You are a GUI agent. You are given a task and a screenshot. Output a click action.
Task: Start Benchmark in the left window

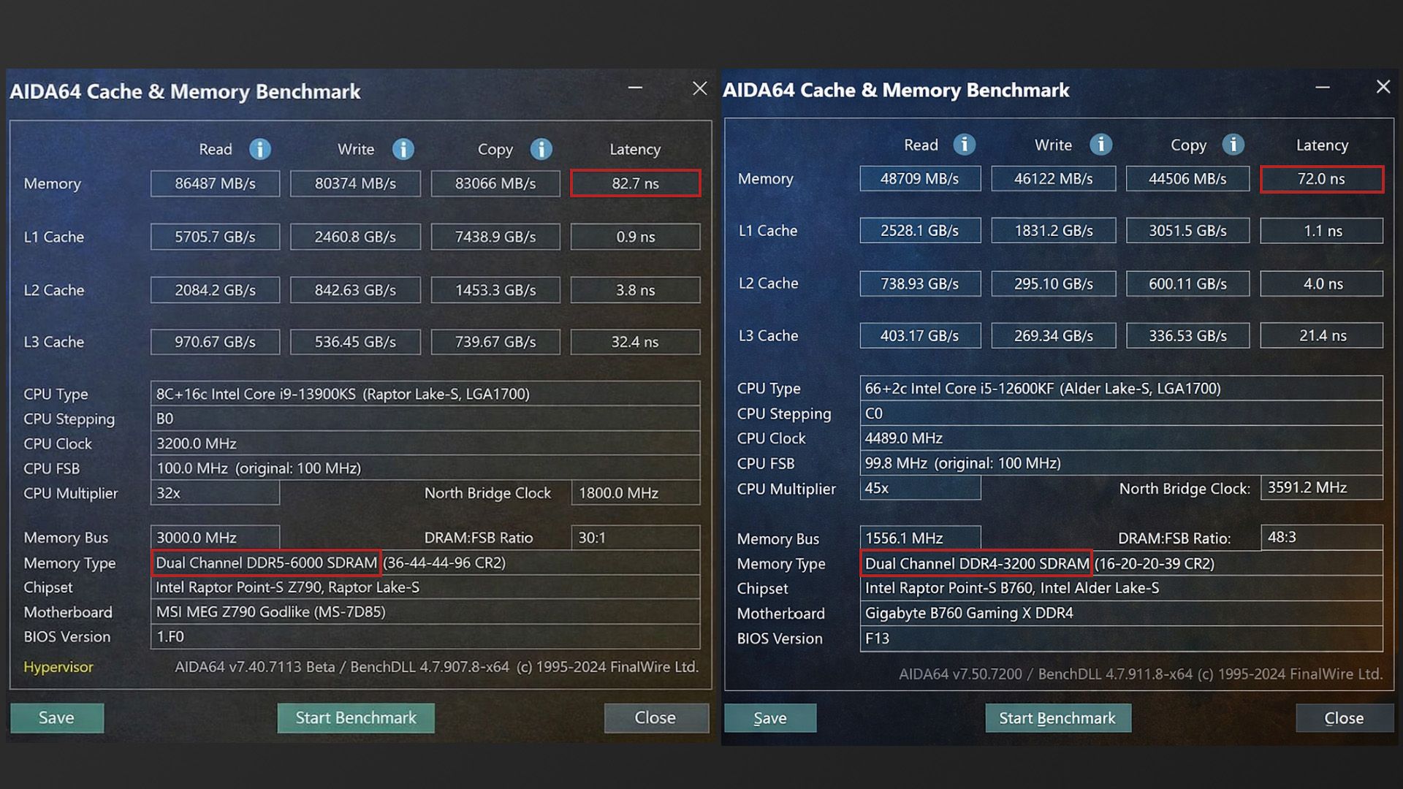356,717
